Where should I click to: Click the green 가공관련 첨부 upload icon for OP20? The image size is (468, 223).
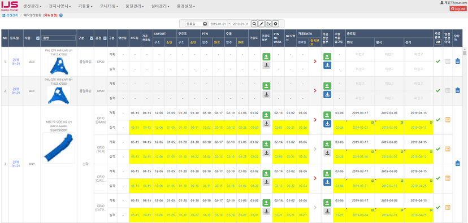pyautogui.click(x=327, y=145)
